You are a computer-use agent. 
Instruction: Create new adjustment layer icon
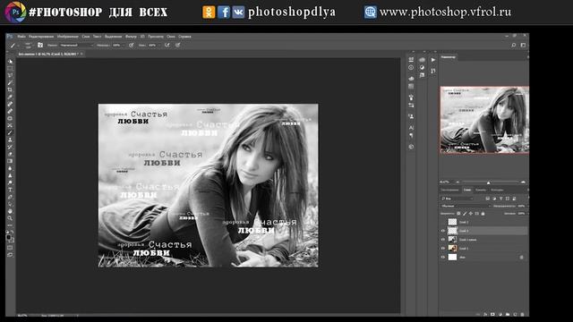[500, 314]
